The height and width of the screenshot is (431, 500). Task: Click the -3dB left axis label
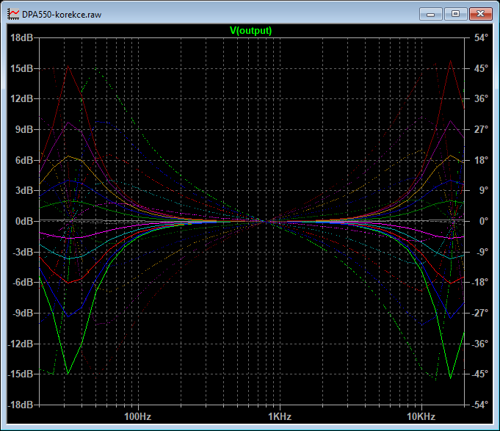[23, 252]
